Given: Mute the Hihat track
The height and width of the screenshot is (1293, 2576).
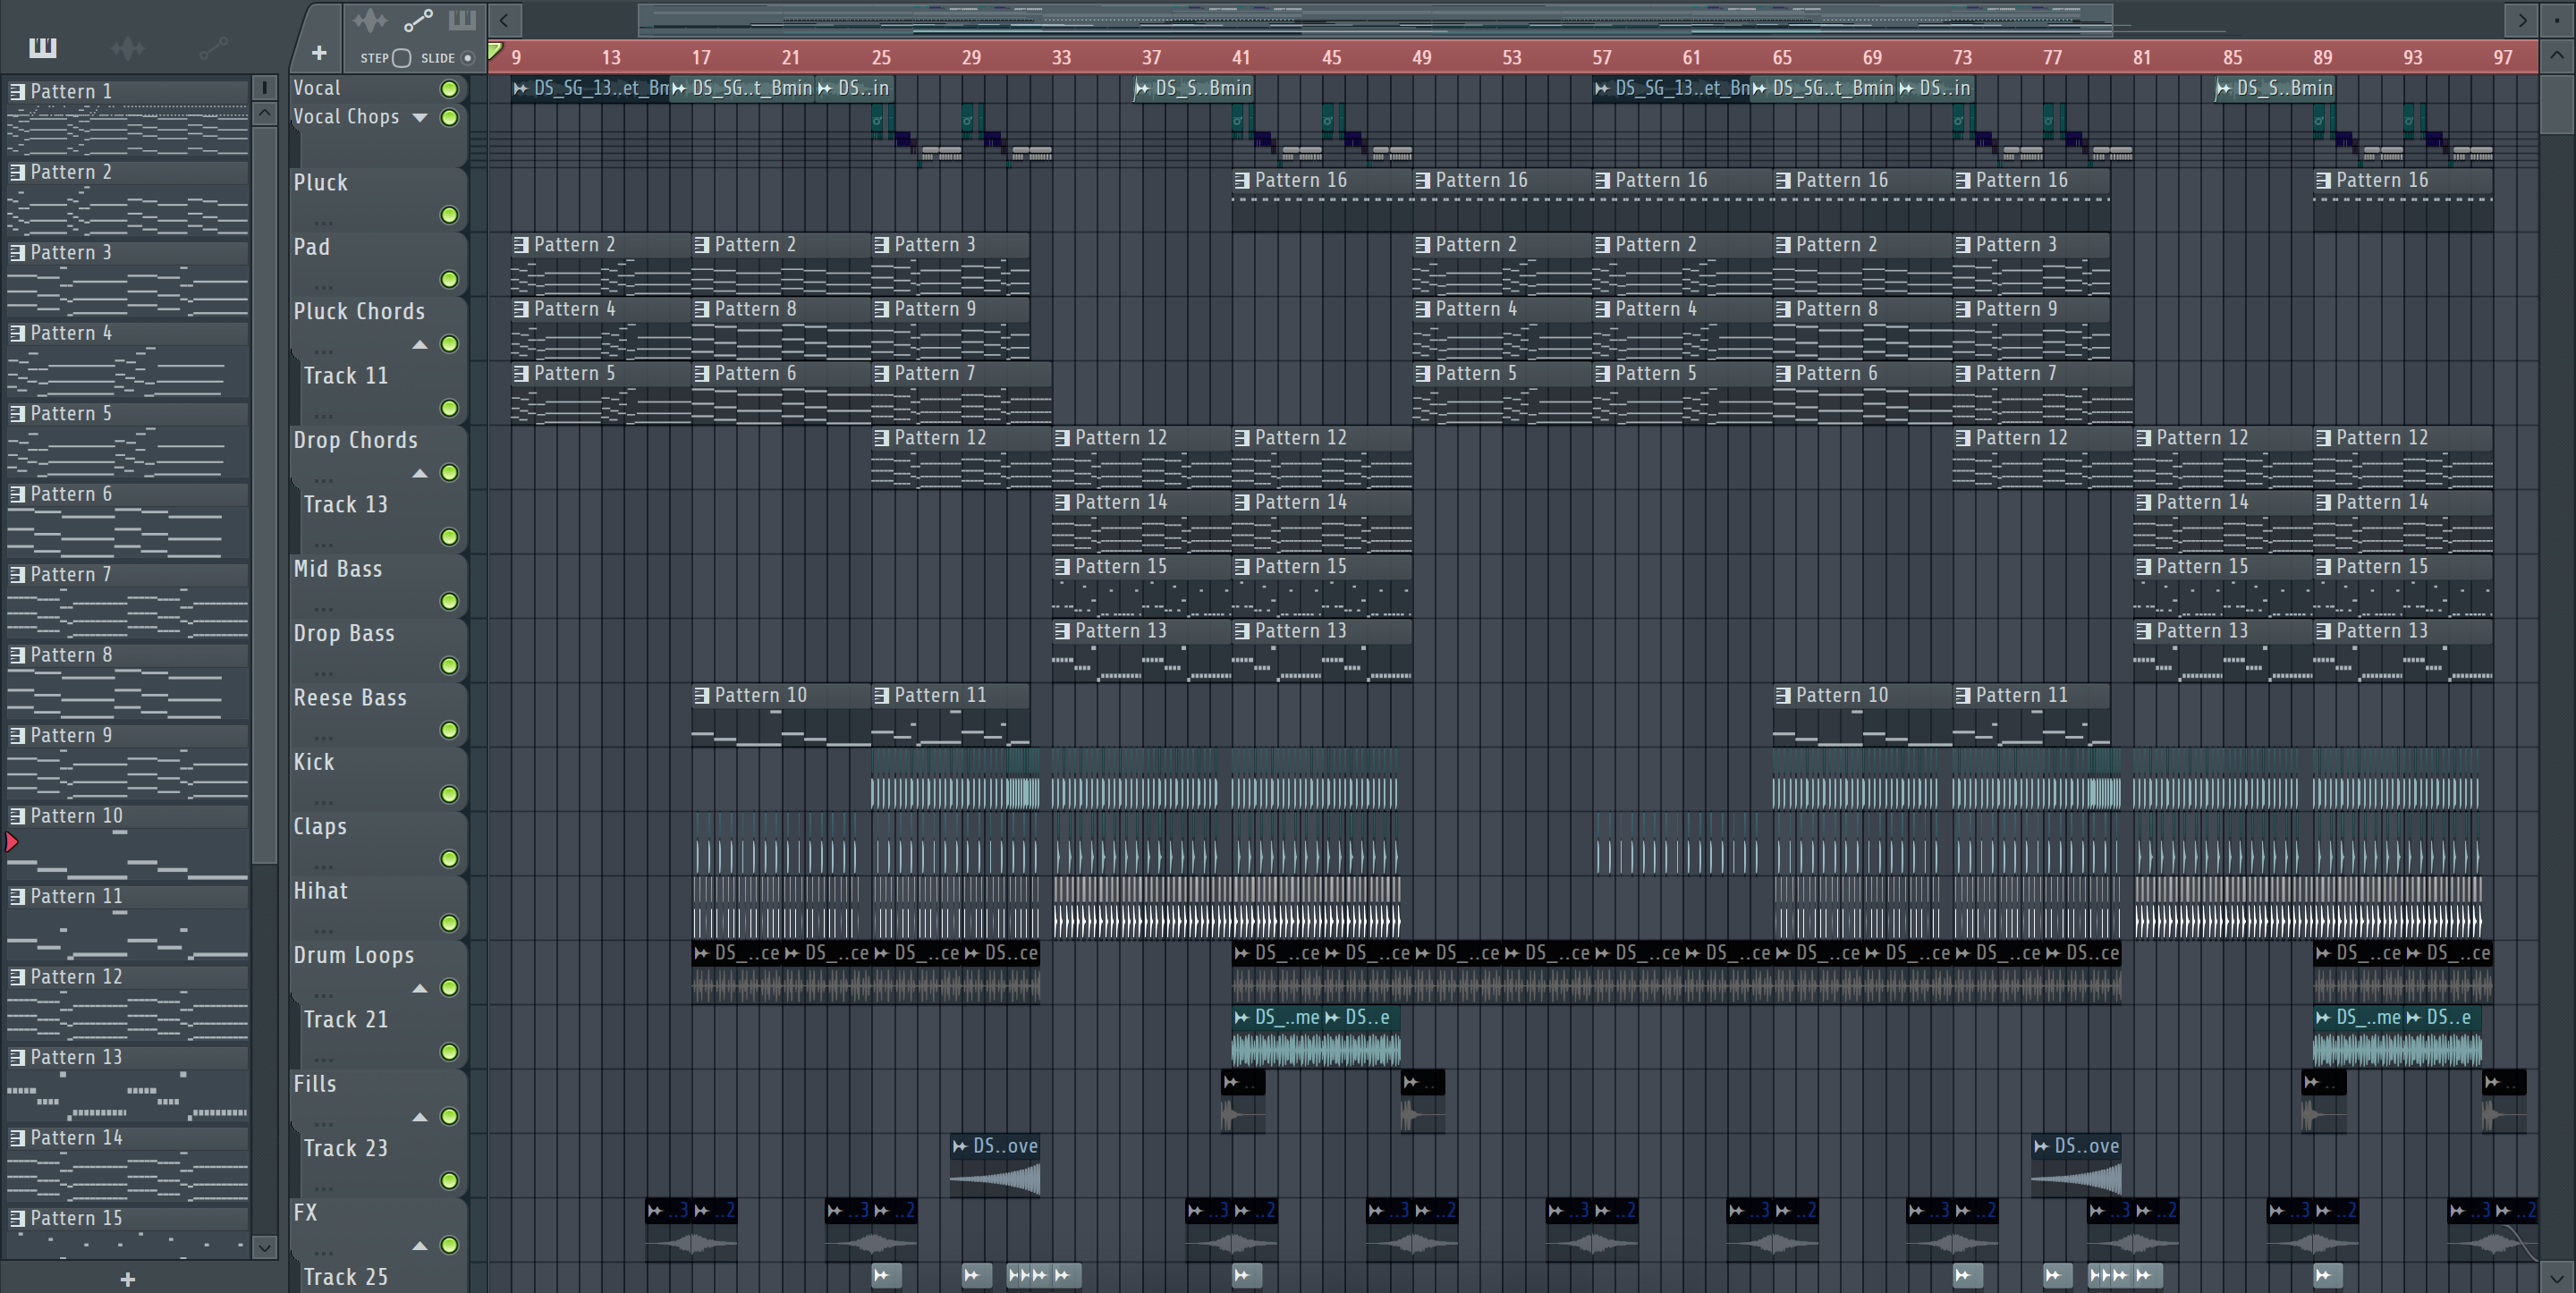Looking at the screenshot, I should (450, 923).
